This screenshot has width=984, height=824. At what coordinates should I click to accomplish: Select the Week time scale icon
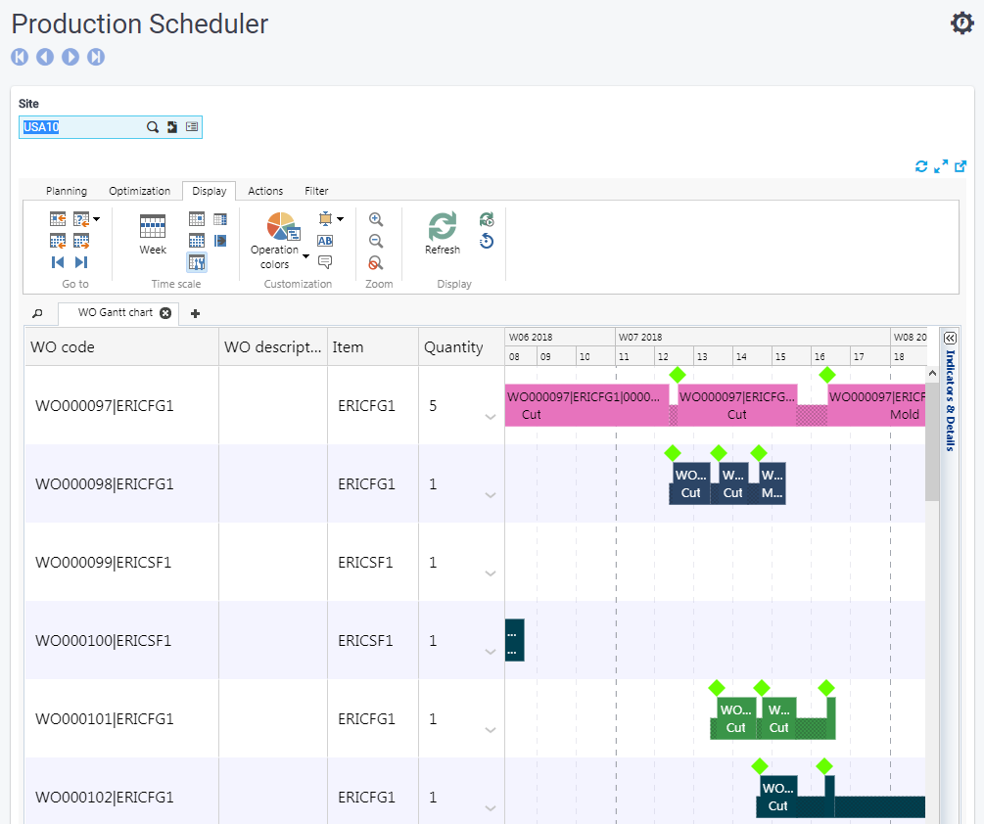tap(153, 233)
